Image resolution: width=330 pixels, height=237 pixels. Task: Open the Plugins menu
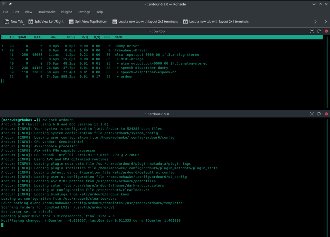(x=66, y=12)
